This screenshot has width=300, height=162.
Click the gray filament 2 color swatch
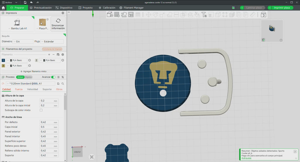[x=36, y=60]
